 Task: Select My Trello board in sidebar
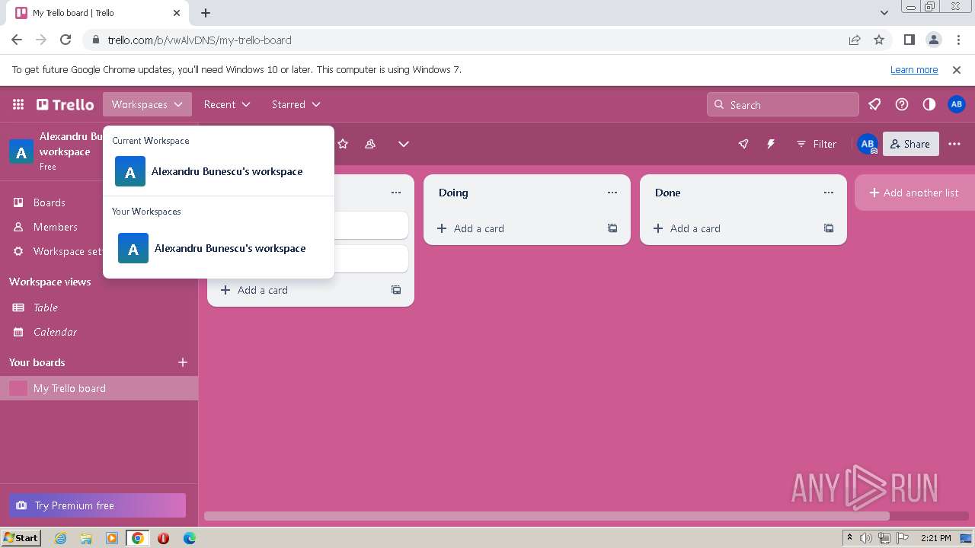coord(99,388)
